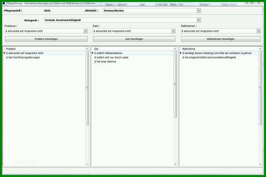Expand the Ziele combo box arrow
Screen dimensions: 266x177
tap(173, 31)
